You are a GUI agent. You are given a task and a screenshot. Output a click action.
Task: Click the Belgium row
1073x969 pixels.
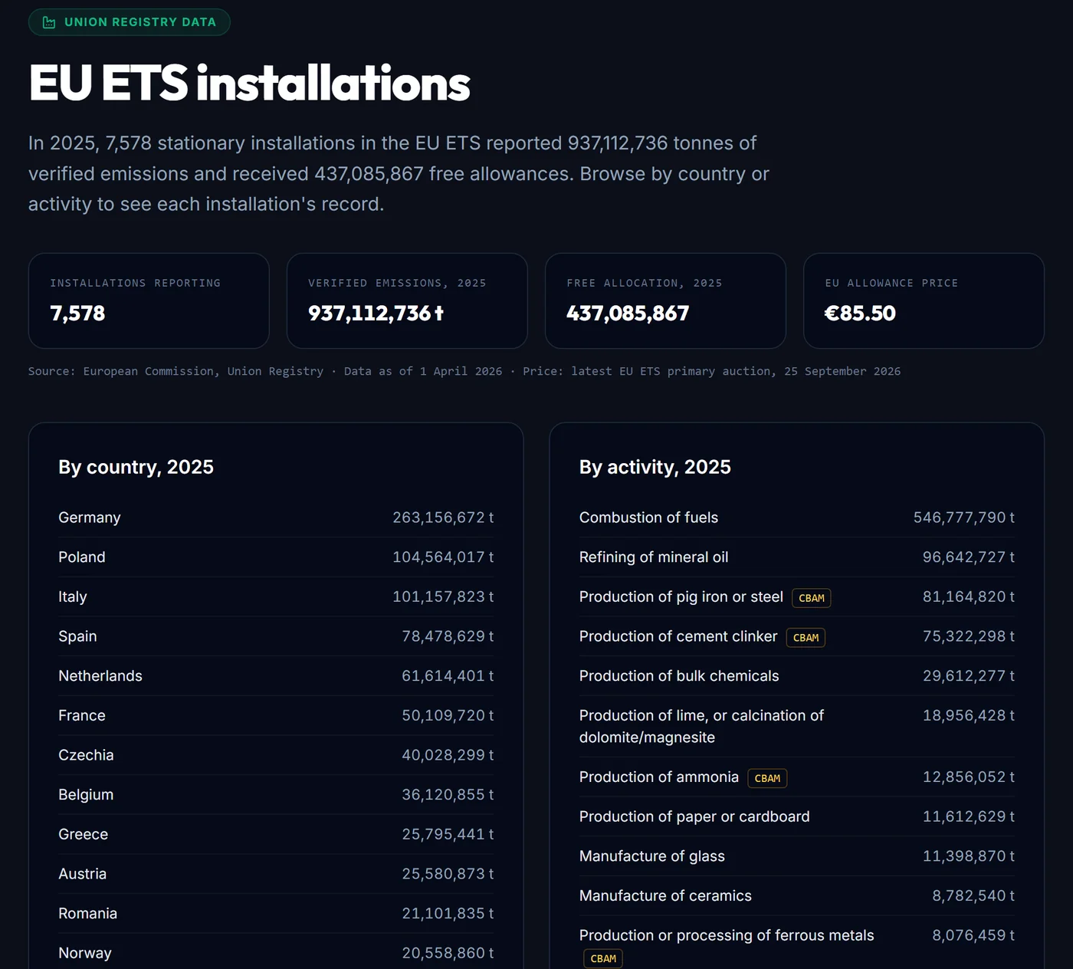(x=276, y=795)
